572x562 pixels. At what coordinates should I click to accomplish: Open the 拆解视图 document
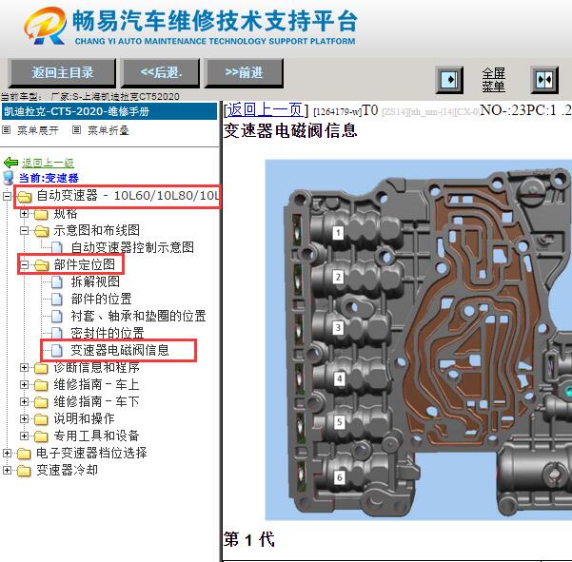(x=95, y=281)
